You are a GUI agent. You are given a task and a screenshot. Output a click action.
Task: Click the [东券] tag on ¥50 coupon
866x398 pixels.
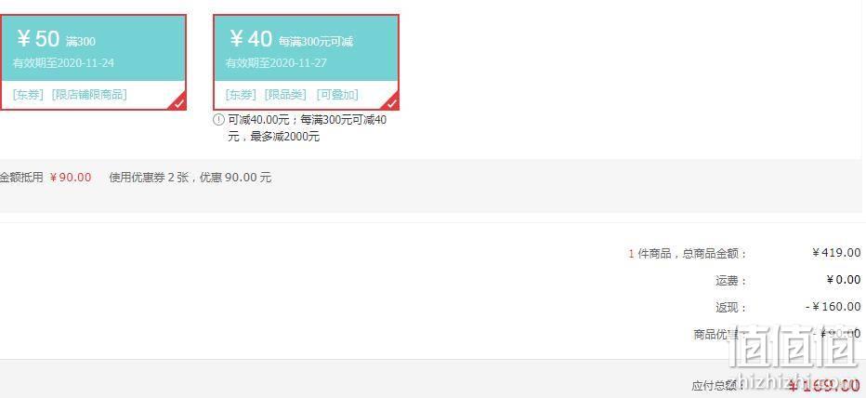[28, 95]
